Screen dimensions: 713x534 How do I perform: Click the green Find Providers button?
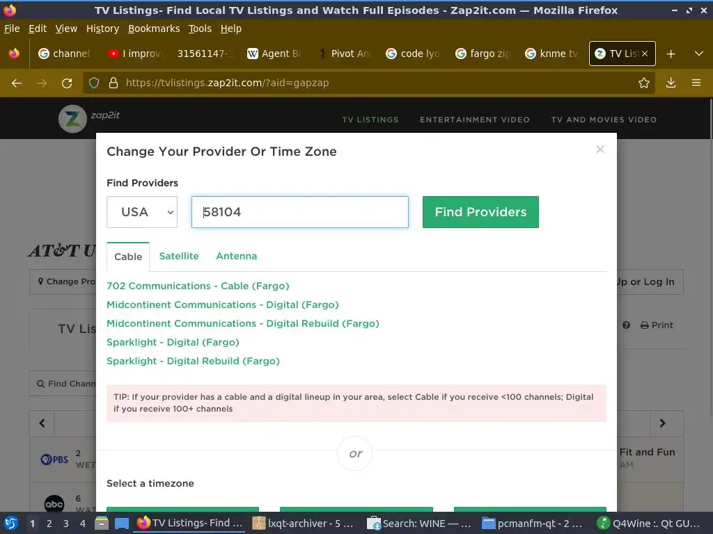(x=480, y=212)
